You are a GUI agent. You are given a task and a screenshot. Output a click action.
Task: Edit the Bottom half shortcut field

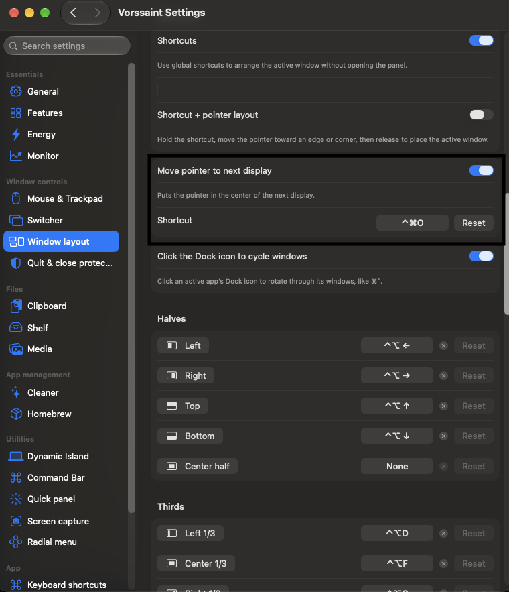coord(397,436)
